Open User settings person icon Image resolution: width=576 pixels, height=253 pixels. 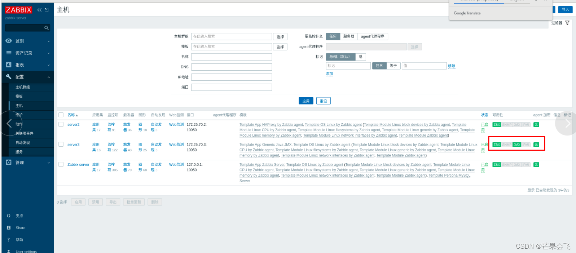[x=9, y=252]
